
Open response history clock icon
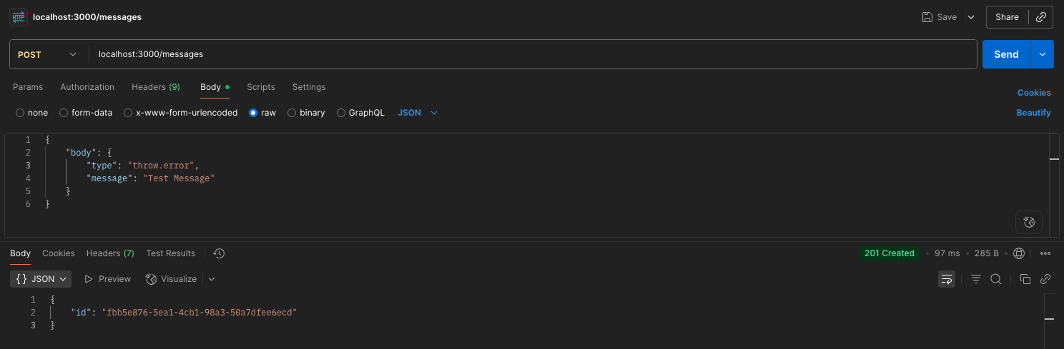point(220,253)
